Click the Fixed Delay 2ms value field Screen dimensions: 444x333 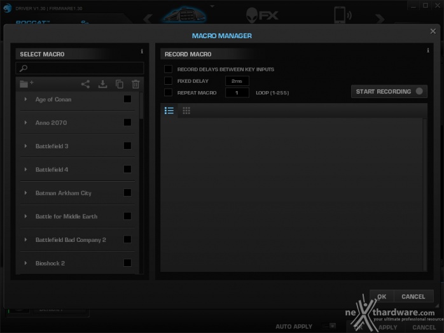[x=237, y=81]
